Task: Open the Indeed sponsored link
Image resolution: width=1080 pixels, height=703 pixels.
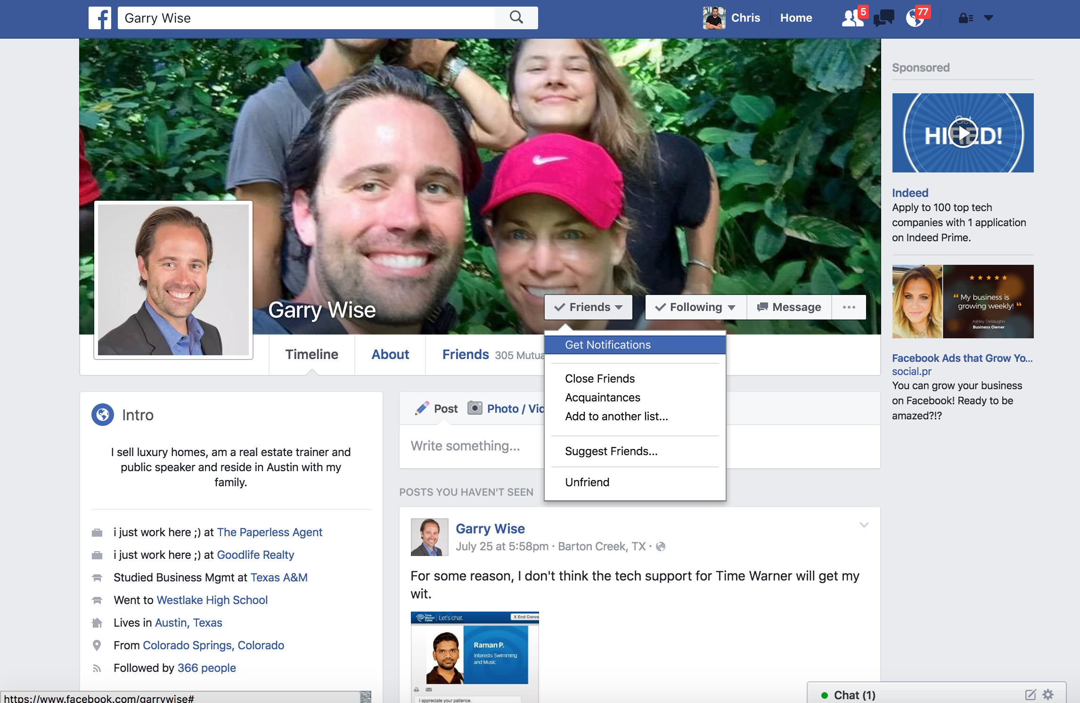Action: coord(909,192)
